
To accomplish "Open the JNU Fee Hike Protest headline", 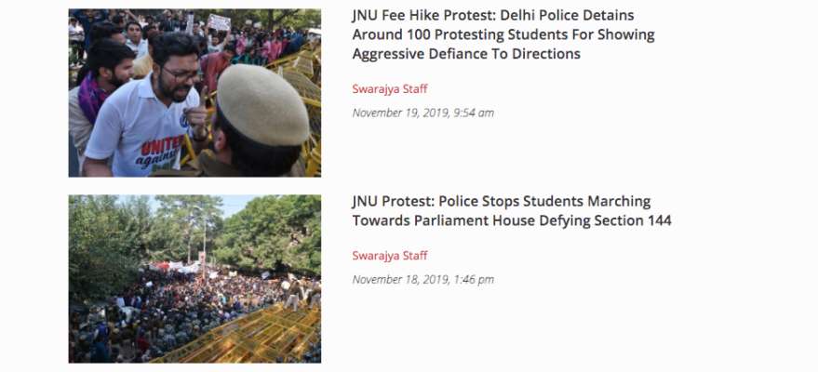I will click(503, 34).
